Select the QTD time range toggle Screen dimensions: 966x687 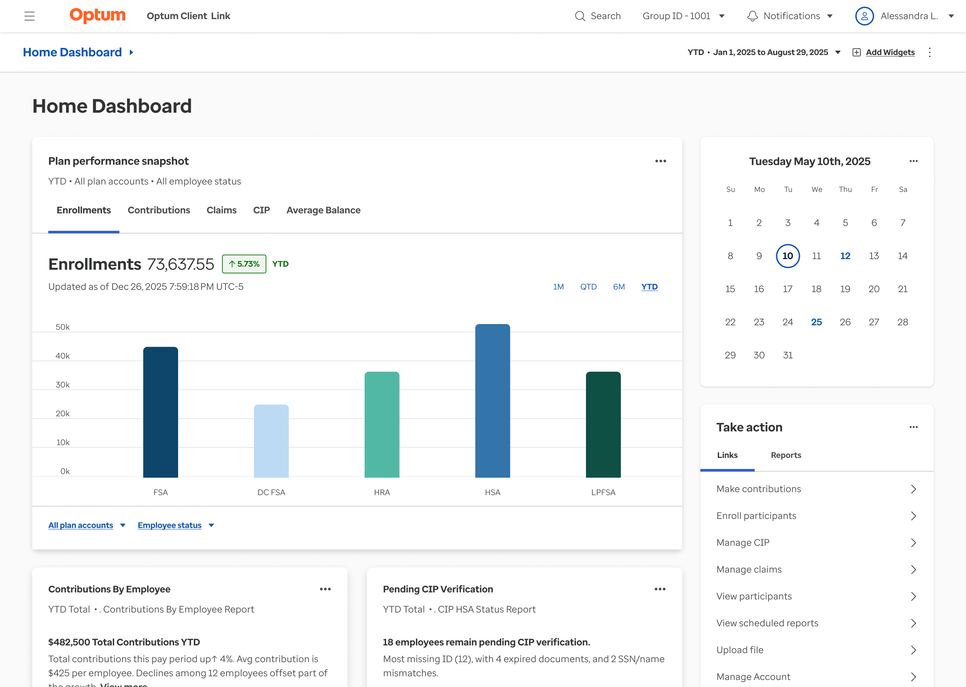[x=588, y=287]
